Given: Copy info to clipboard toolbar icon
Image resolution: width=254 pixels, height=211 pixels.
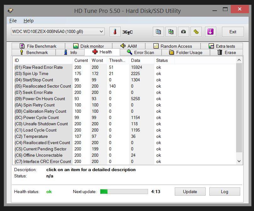Looking at the screenshot, I should pyautogui.click(x=158, y=32).
